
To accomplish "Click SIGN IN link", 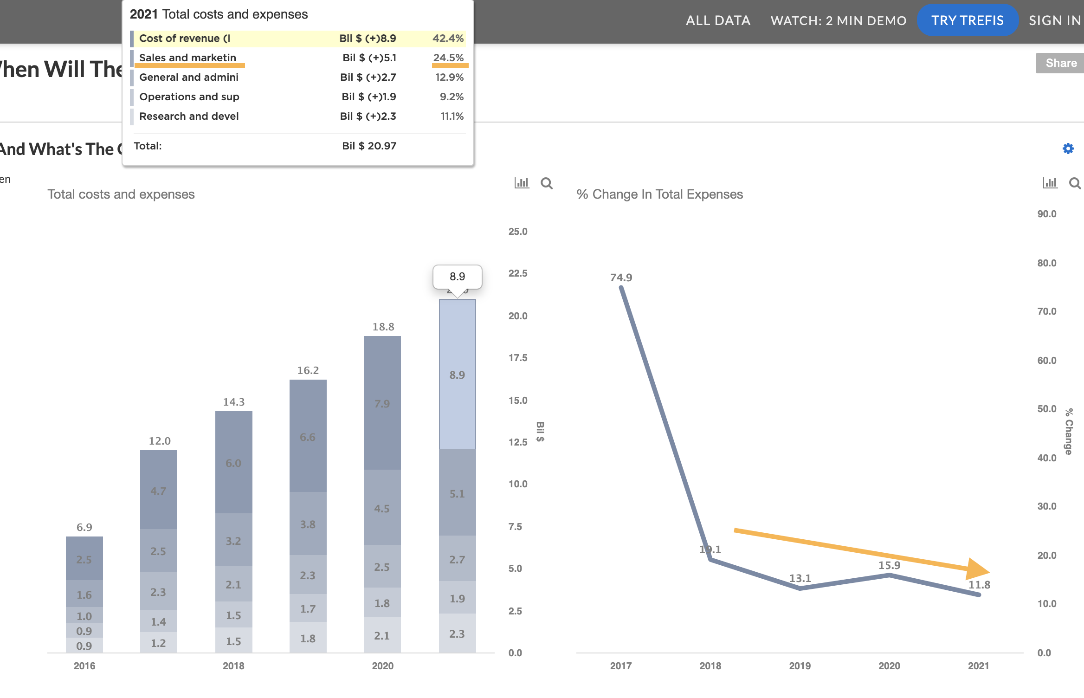I will click(x=1054, y=20).
